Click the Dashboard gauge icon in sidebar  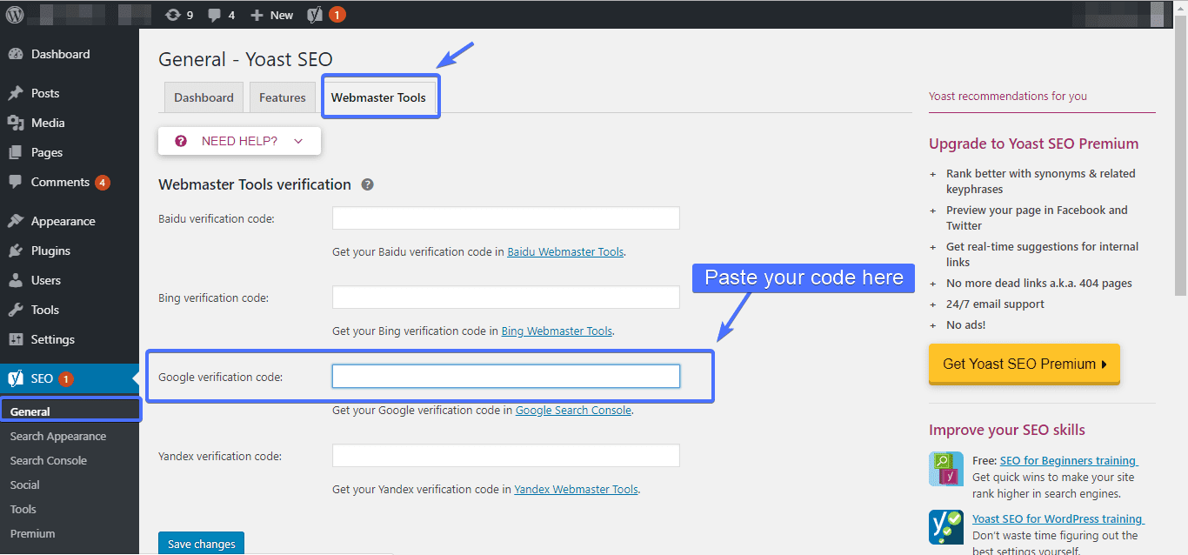(x=16, y=54)
